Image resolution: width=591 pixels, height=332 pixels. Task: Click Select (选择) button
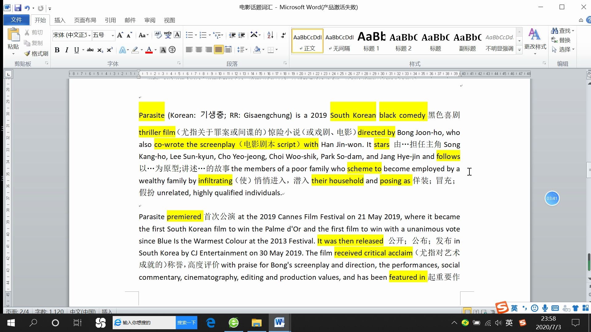(563, 49)
